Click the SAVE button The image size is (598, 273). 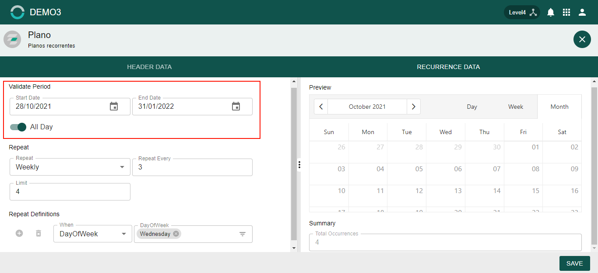pos(575,263)
